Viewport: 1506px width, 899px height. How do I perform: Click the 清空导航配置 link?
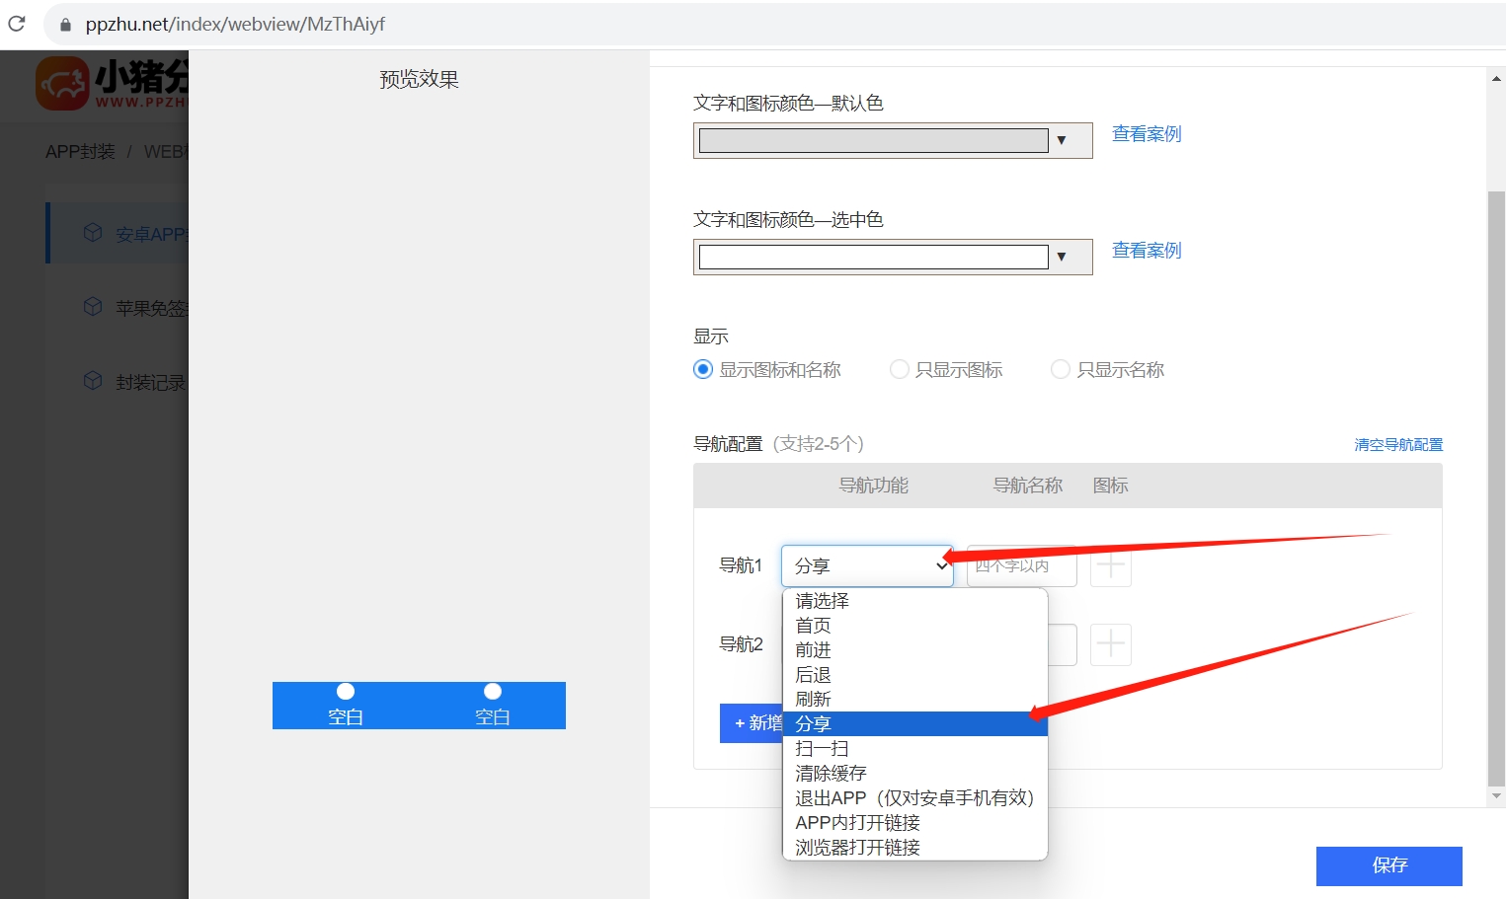(1398, 444)
